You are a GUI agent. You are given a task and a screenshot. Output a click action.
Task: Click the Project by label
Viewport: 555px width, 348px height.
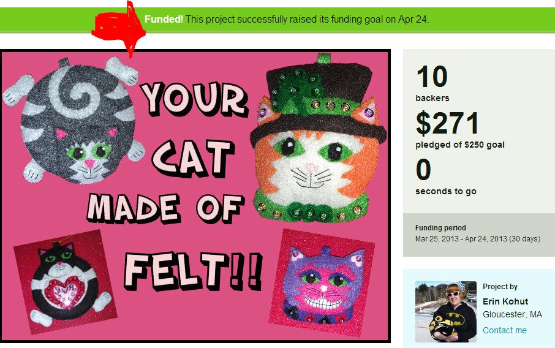tap(500, 286)
